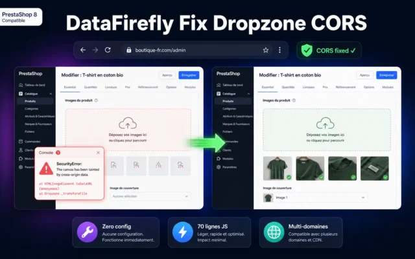Click Clients in right panel sidebar
Screen dimensions: 415x259
[227, 150]
